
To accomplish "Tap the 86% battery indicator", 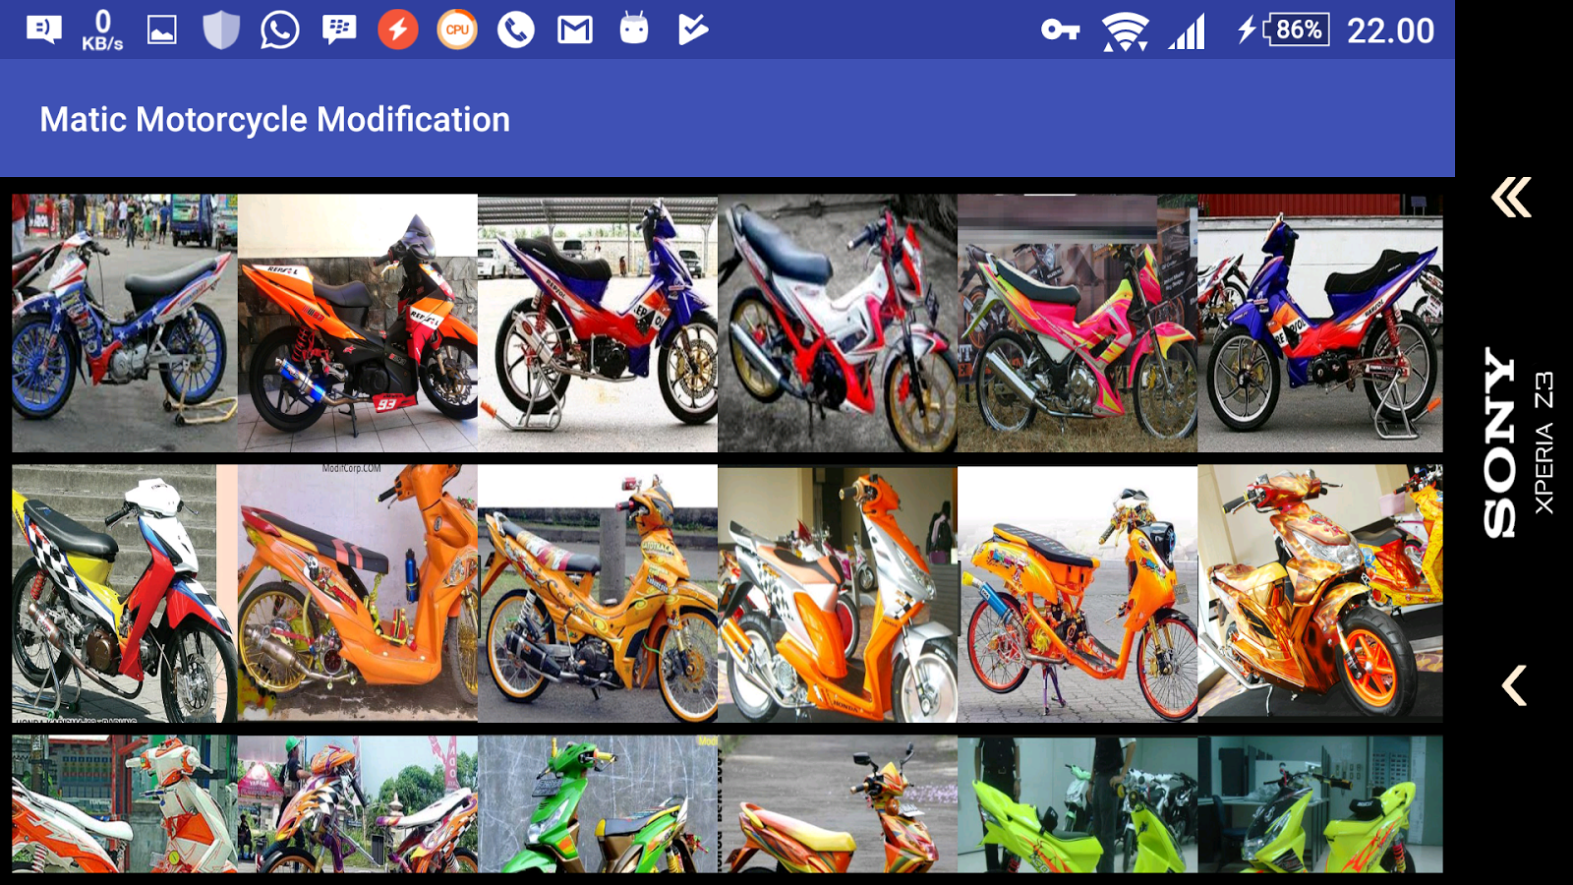I will (x=1284, y=29).
